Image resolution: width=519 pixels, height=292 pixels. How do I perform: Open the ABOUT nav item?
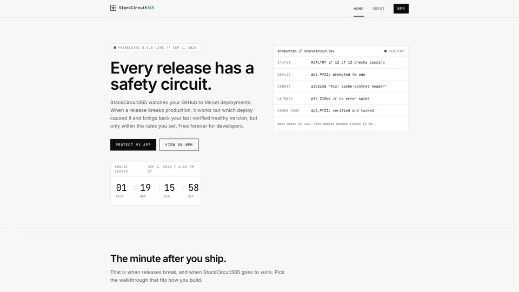[378, 9]
